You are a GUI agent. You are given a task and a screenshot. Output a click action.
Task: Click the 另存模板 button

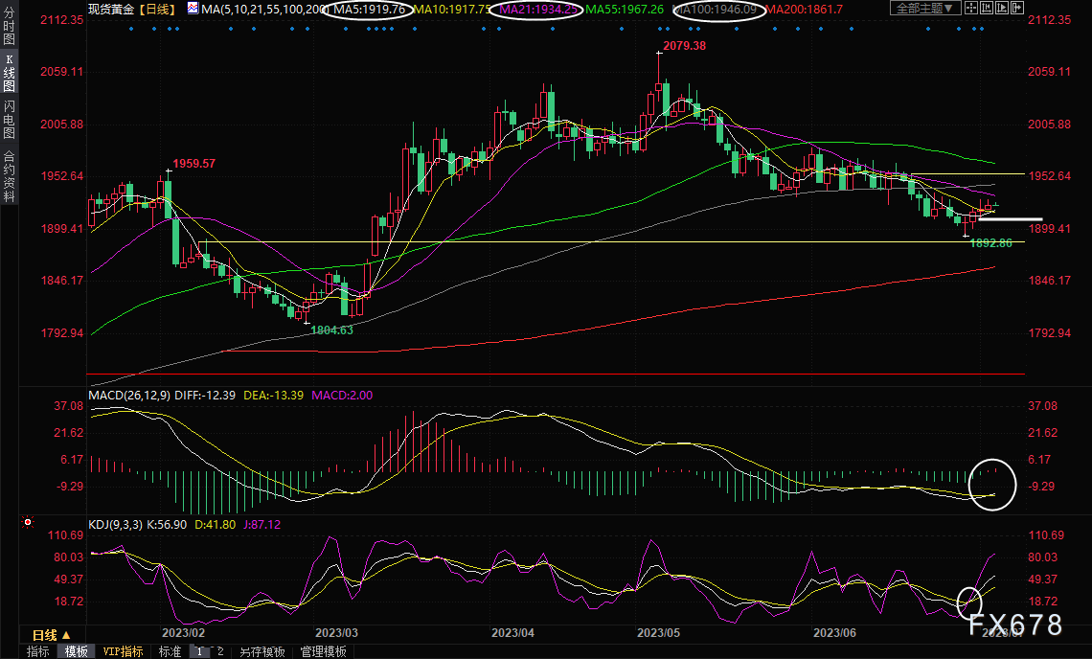tap(262, 651)
